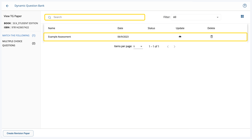The width and height of the screenshot is (252, 139).
Task: Open the help question mark icon
Action: pyautogui.click(x=245, y=6)
